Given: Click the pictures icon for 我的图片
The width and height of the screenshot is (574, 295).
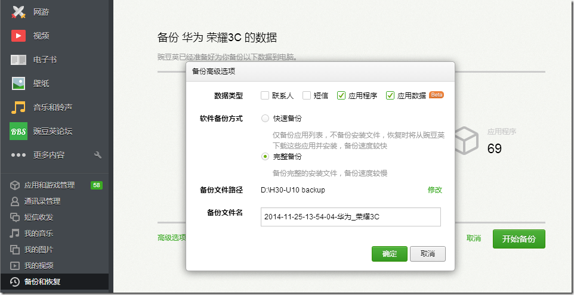Looking at the screenshot, I should point(15,249).
